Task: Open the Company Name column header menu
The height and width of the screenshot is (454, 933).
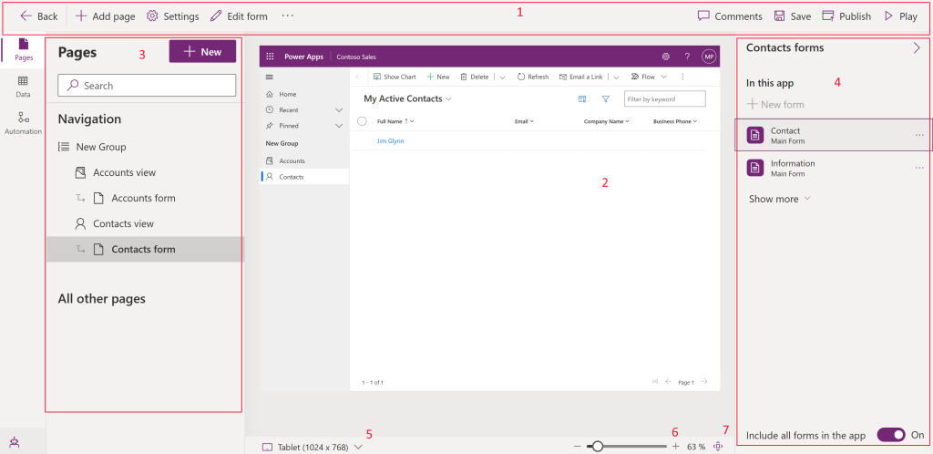Action: (x=606, y=121)
